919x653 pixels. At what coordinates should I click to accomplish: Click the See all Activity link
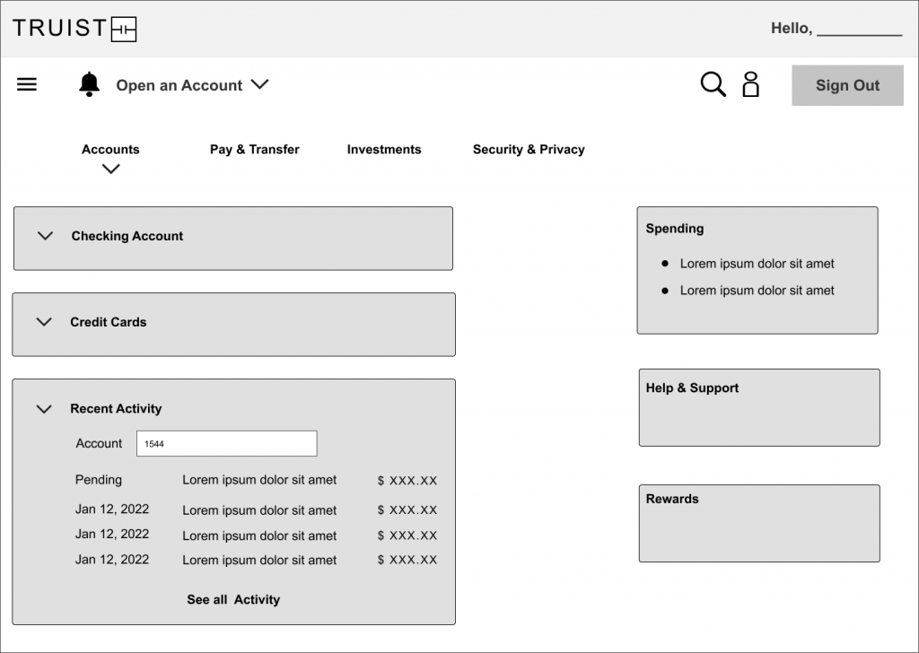pos(233,599)
